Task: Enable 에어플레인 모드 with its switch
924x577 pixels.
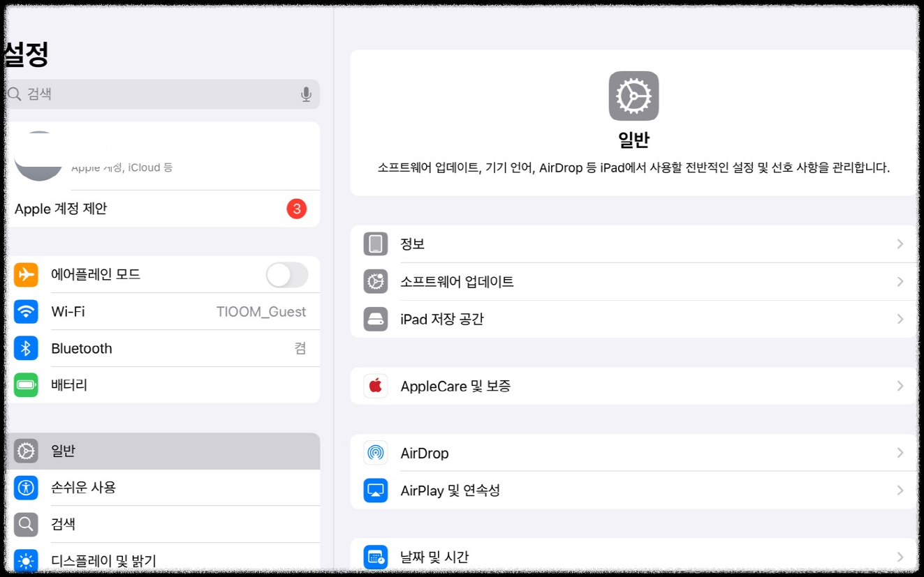Action: pyautogui.click(x=287, y=274)
